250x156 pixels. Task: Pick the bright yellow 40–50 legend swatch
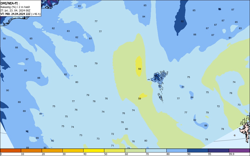tap(94, 151)
